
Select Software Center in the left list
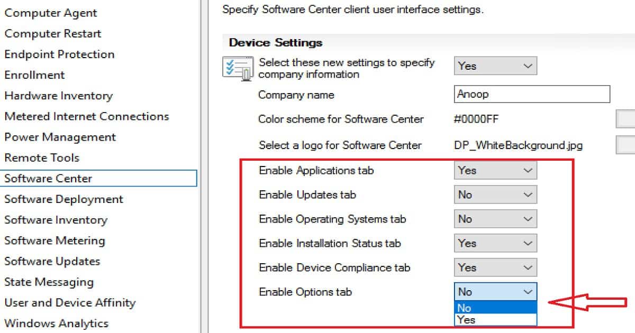click(x=48, y=179)
